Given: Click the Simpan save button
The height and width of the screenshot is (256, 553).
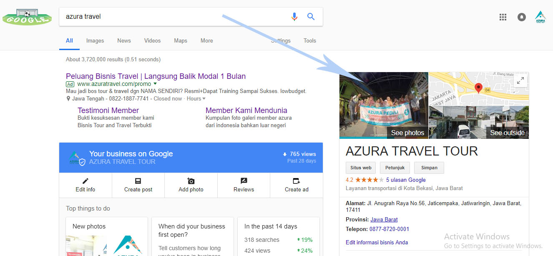Looking at the screenshot, I should pos(429,168).
